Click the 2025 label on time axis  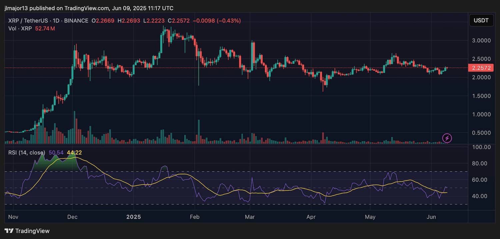pyautogui.click(x=133, y=217)
